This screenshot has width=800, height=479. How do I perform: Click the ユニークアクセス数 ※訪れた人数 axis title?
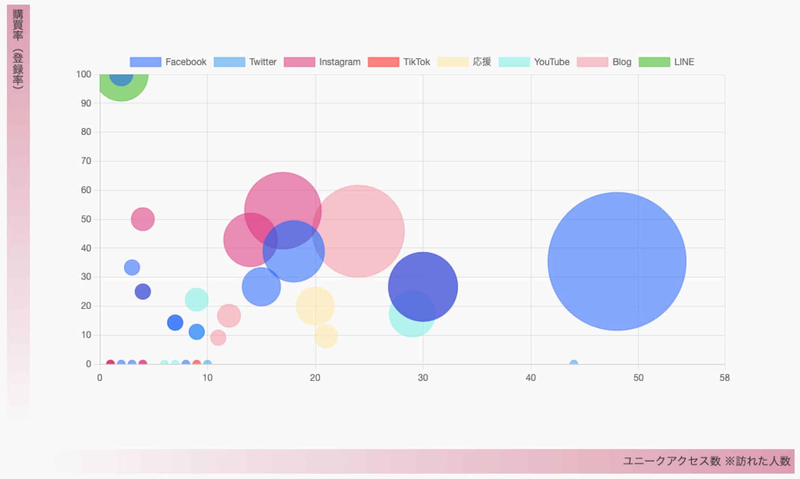(x=706, y=461)
